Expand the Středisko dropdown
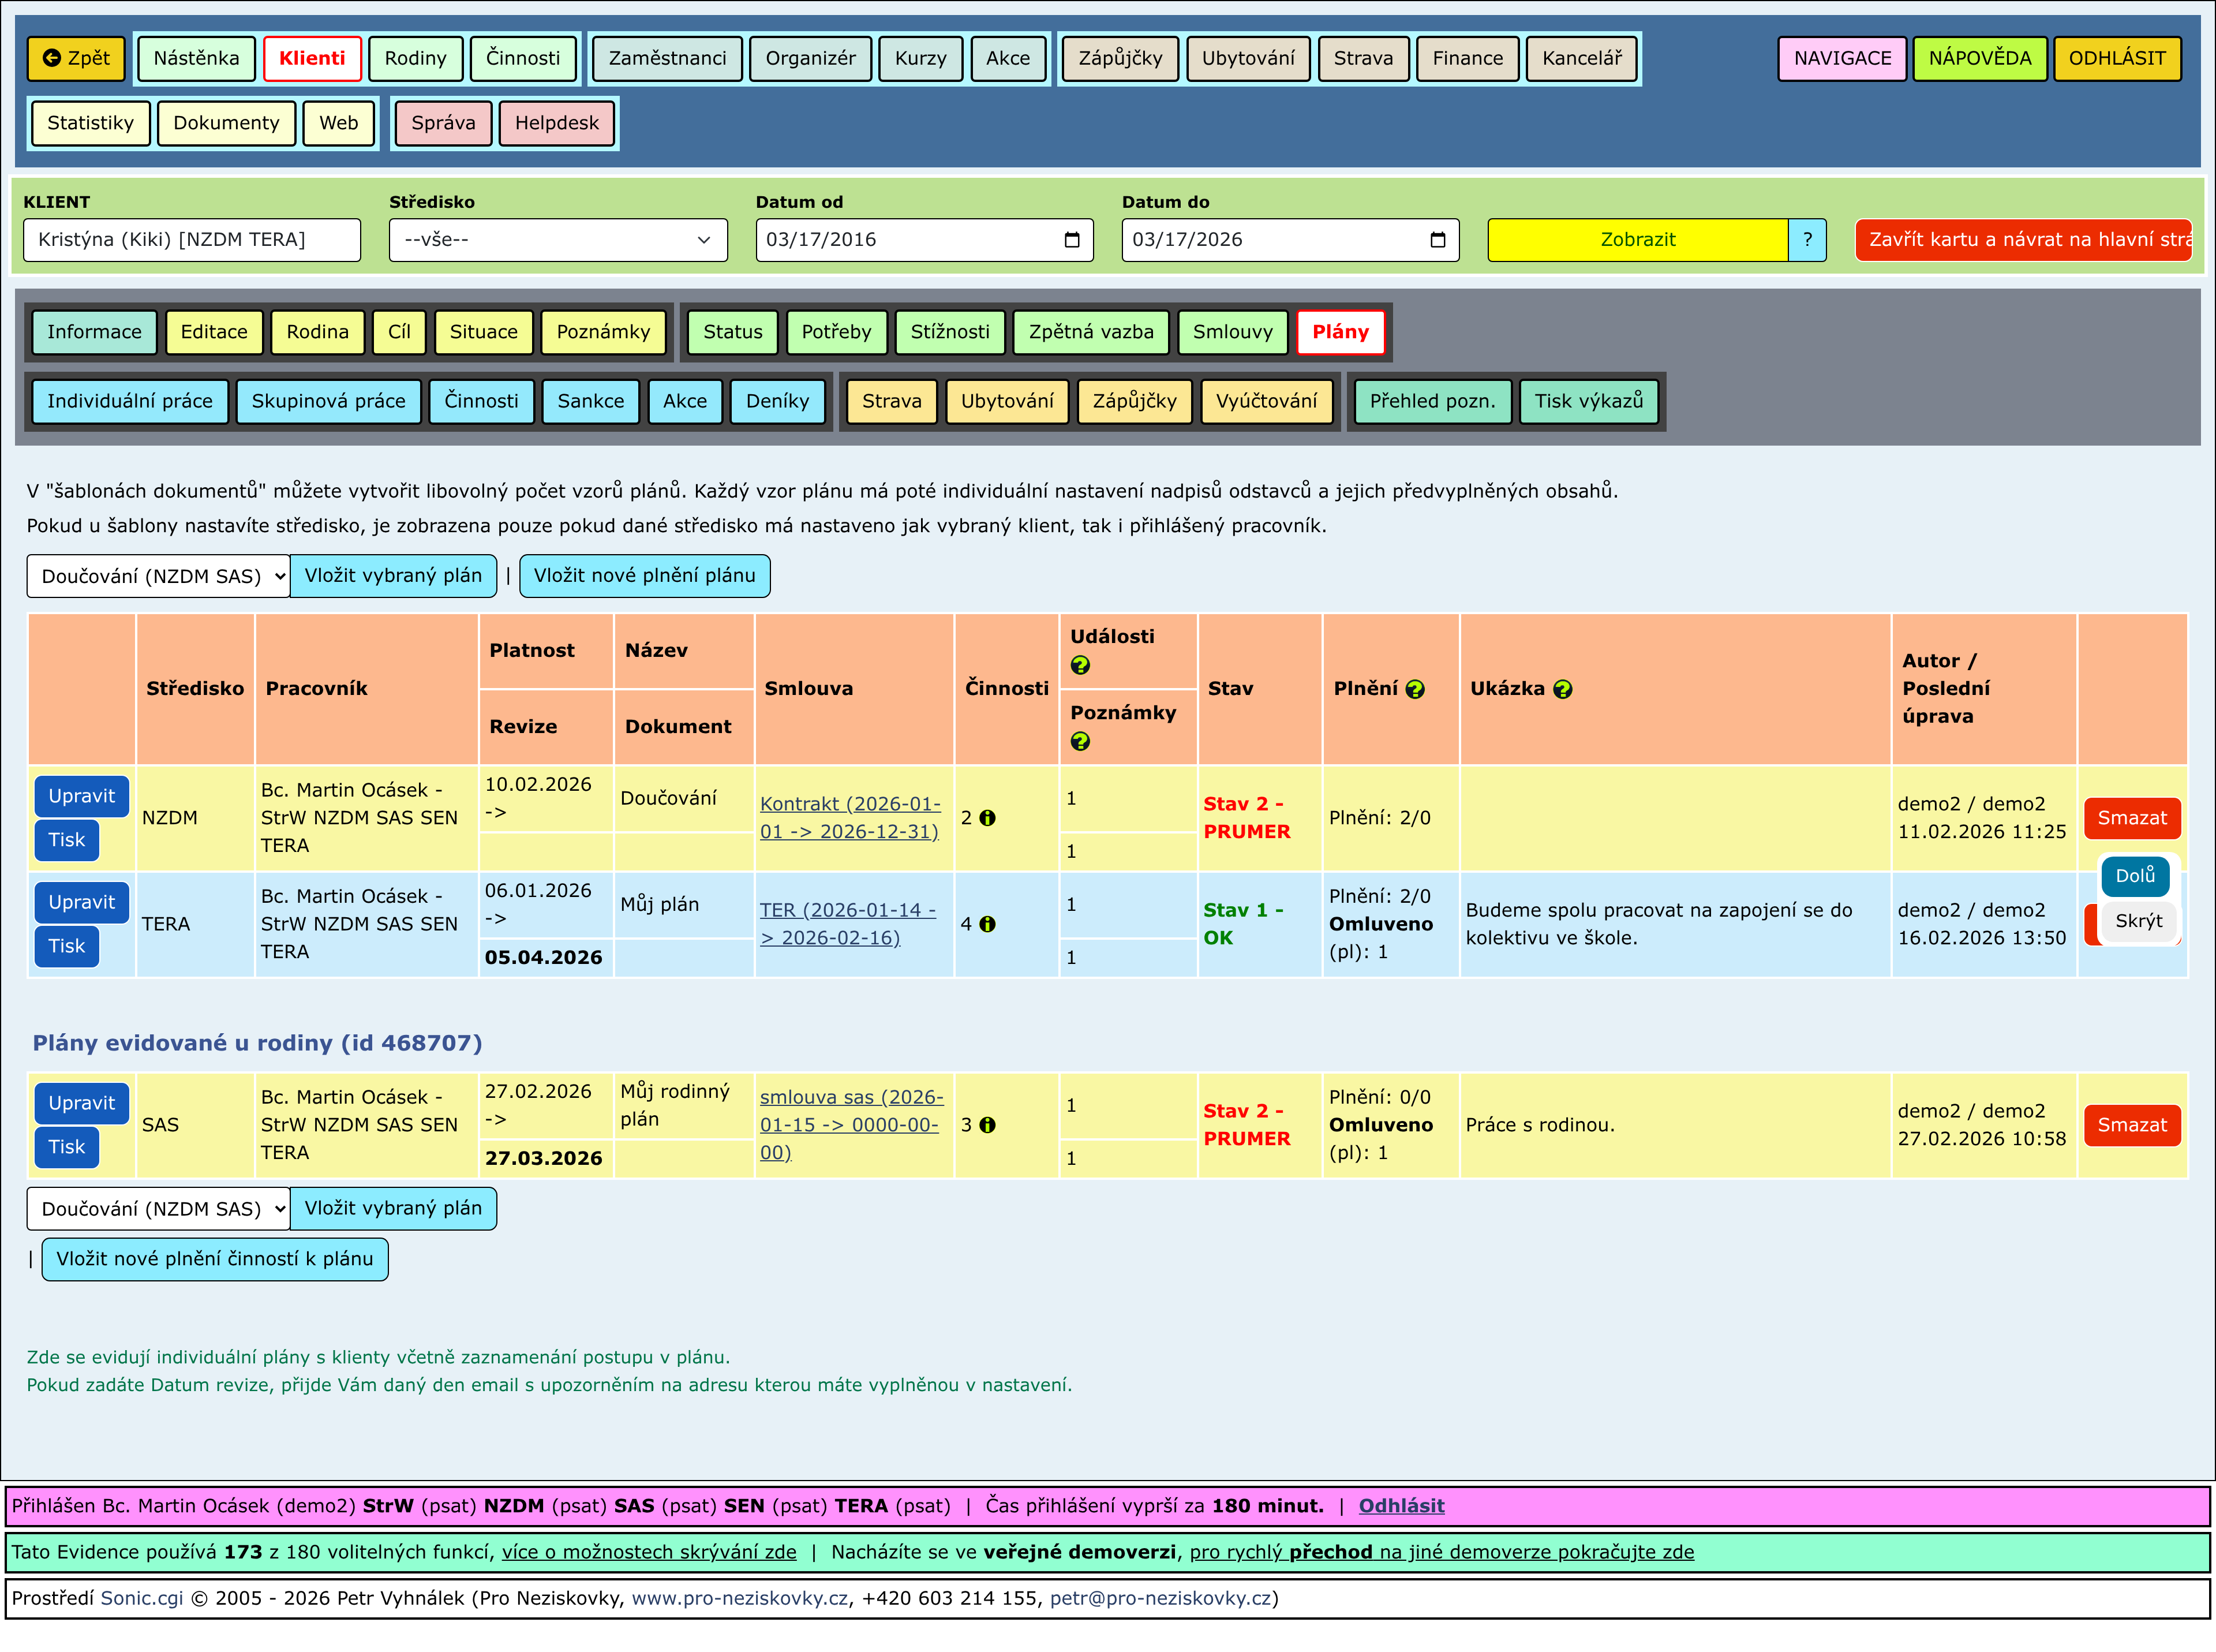 coord(557,240)
